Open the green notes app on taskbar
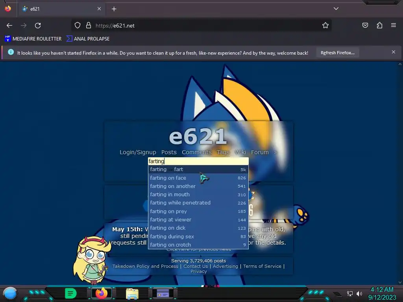This screenshot has height=302, width=403. click(x=71, y=293)
